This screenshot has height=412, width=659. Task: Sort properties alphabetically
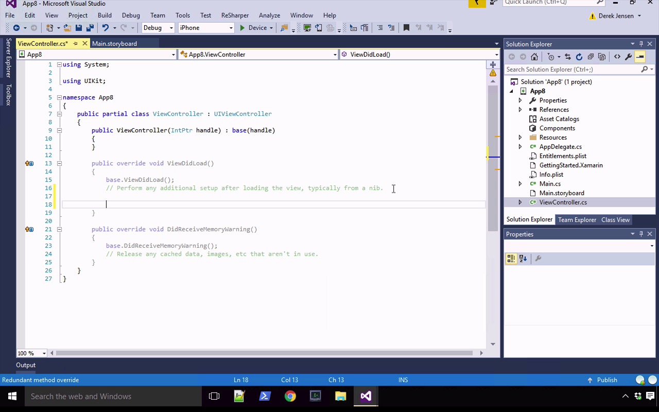click(x=523, y=259)
